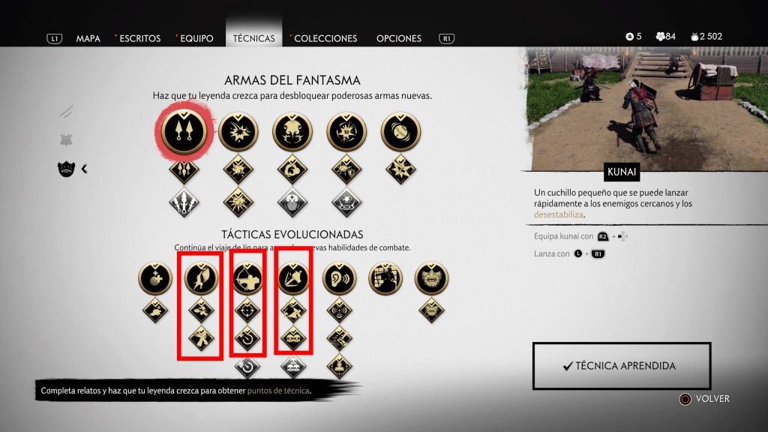
Task: Select the smoke bomb weapon icon
Action: pos(292,131)
